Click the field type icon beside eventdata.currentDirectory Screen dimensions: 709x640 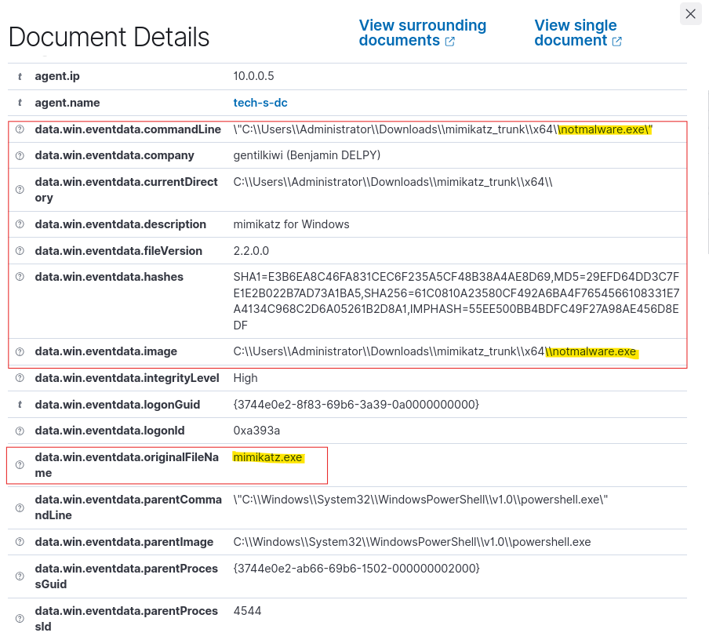(20, 190)
